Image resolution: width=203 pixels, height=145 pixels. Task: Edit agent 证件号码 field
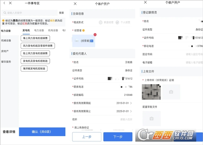tap(102, 79)
